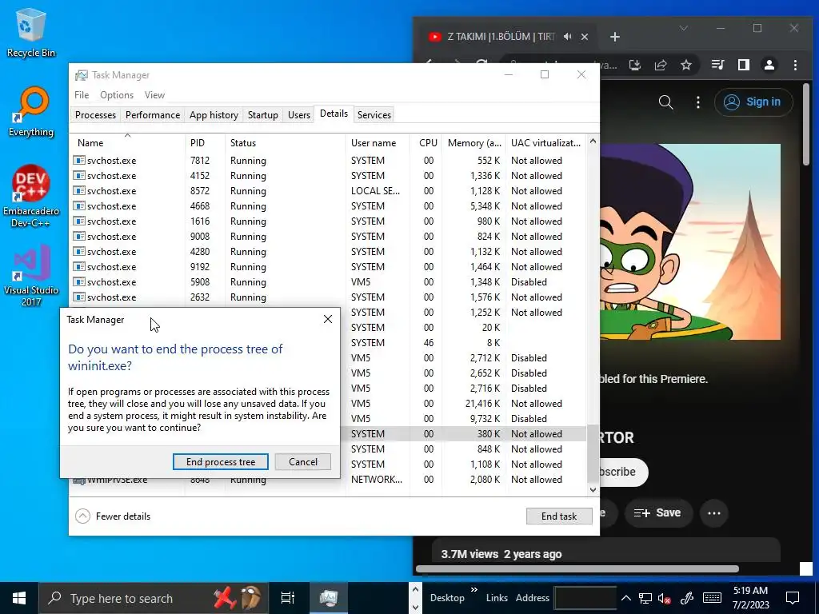
Task: Click the icon of svchost.exe PID 9192
Action: 79,267
